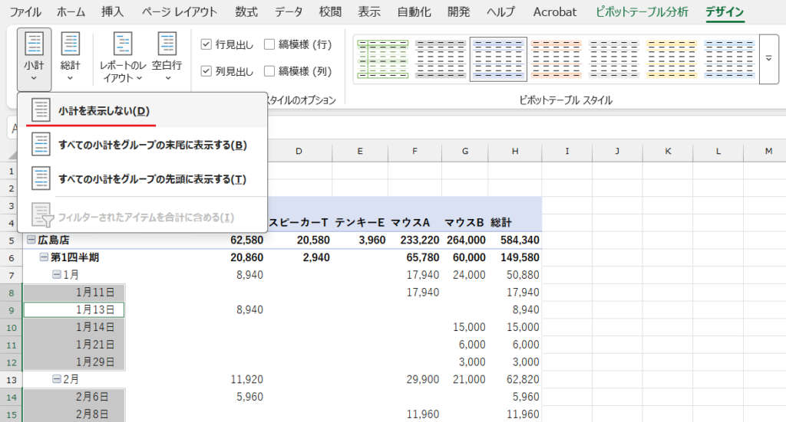Switch to the Acrobat tab
786x422 pixels.
coord(554,12)
